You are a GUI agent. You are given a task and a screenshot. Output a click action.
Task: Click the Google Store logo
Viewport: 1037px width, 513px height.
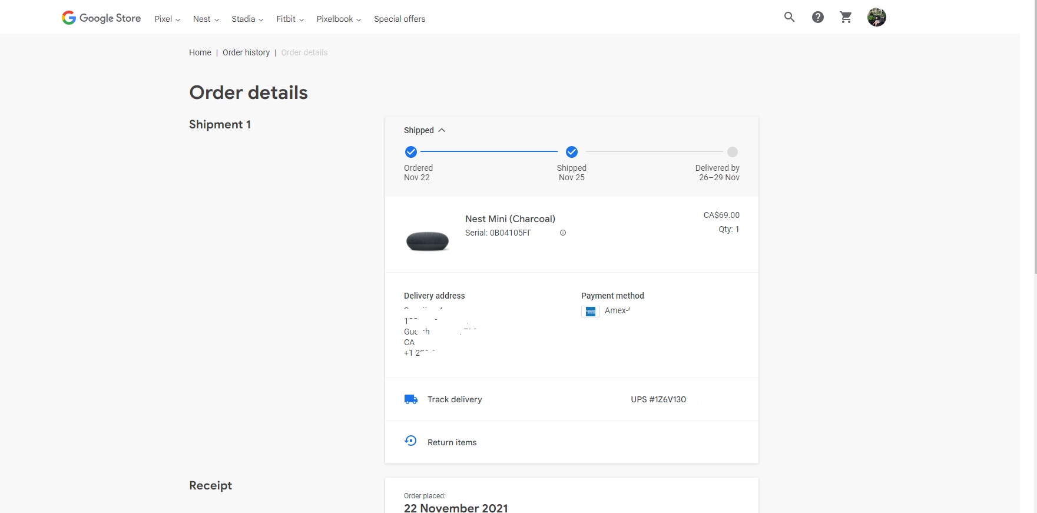pos(101,18)
